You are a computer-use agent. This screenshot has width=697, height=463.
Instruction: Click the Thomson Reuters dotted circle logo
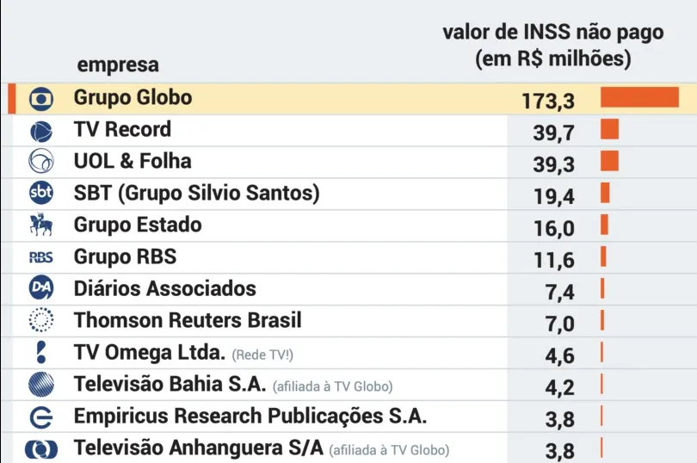[41, 319]
